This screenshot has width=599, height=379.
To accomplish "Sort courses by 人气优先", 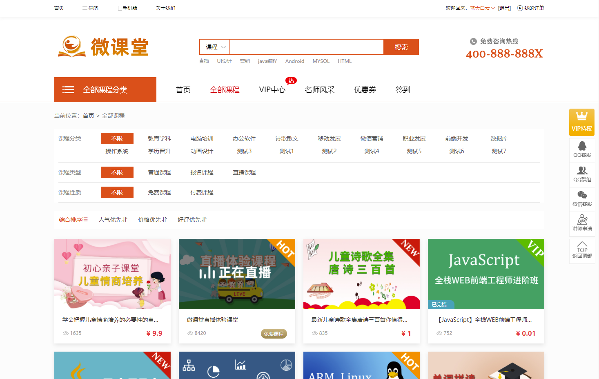I will (113, 220).
